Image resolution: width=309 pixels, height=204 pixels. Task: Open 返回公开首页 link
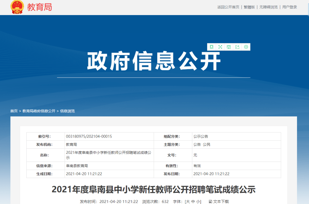click(x=228, y=7)
